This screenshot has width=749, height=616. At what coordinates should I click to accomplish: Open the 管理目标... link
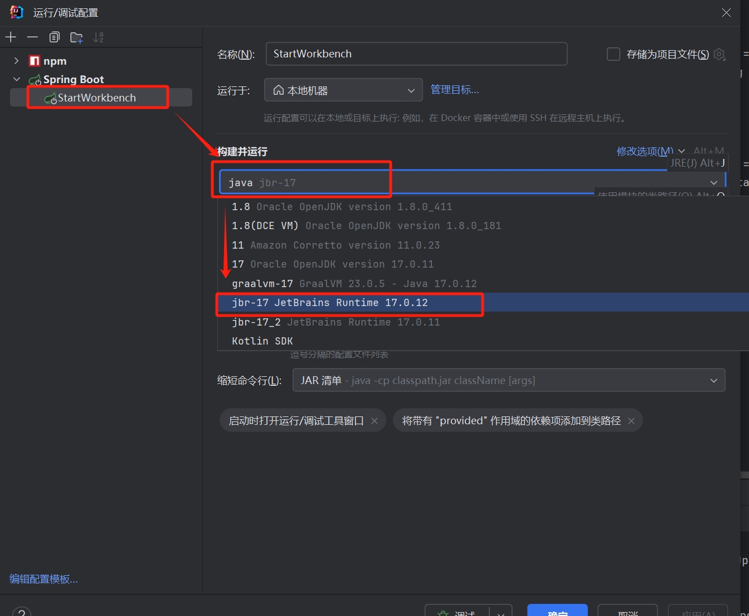coord(455,90)
